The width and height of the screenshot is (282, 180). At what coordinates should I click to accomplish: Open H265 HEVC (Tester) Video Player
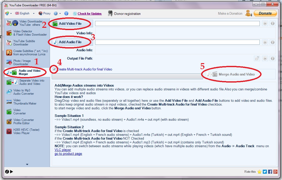[x=23, y=131]
